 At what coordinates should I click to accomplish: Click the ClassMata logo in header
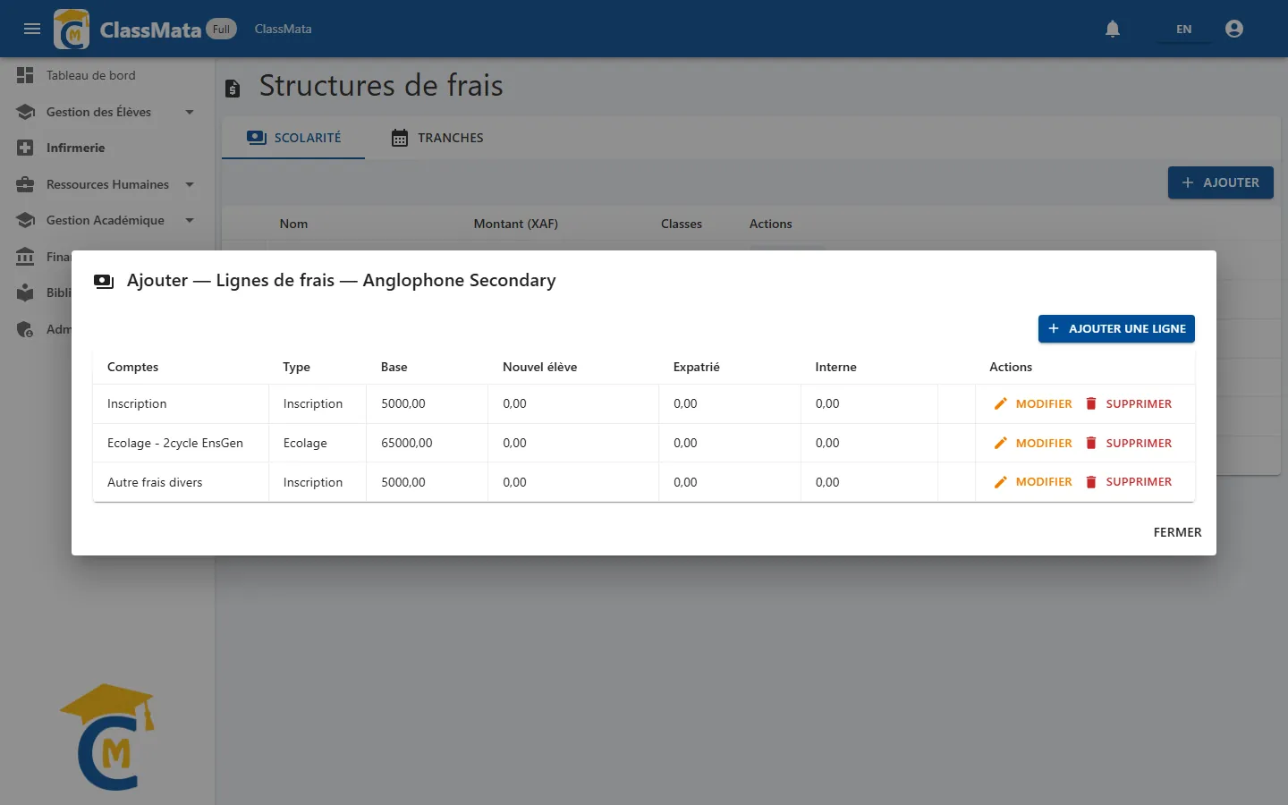pyautogui.click(x=72, y=29)
